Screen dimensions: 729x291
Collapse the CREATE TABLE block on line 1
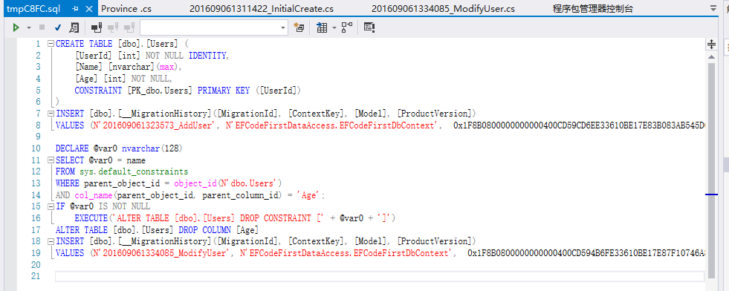point(51,44)
